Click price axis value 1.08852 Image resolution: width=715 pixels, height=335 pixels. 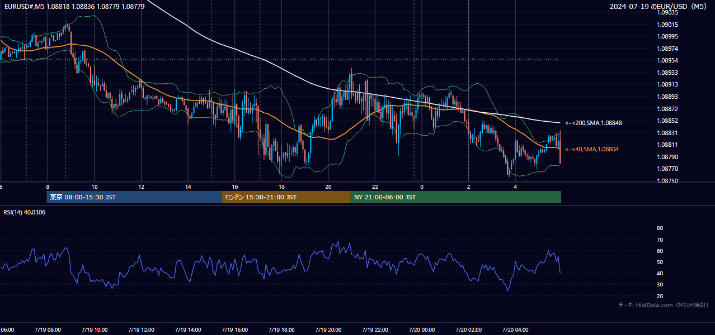pos(667,121)
